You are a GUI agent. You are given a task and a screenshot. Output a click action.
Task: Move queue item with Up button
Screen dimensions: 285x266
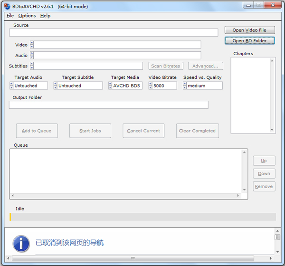[264, 161]
